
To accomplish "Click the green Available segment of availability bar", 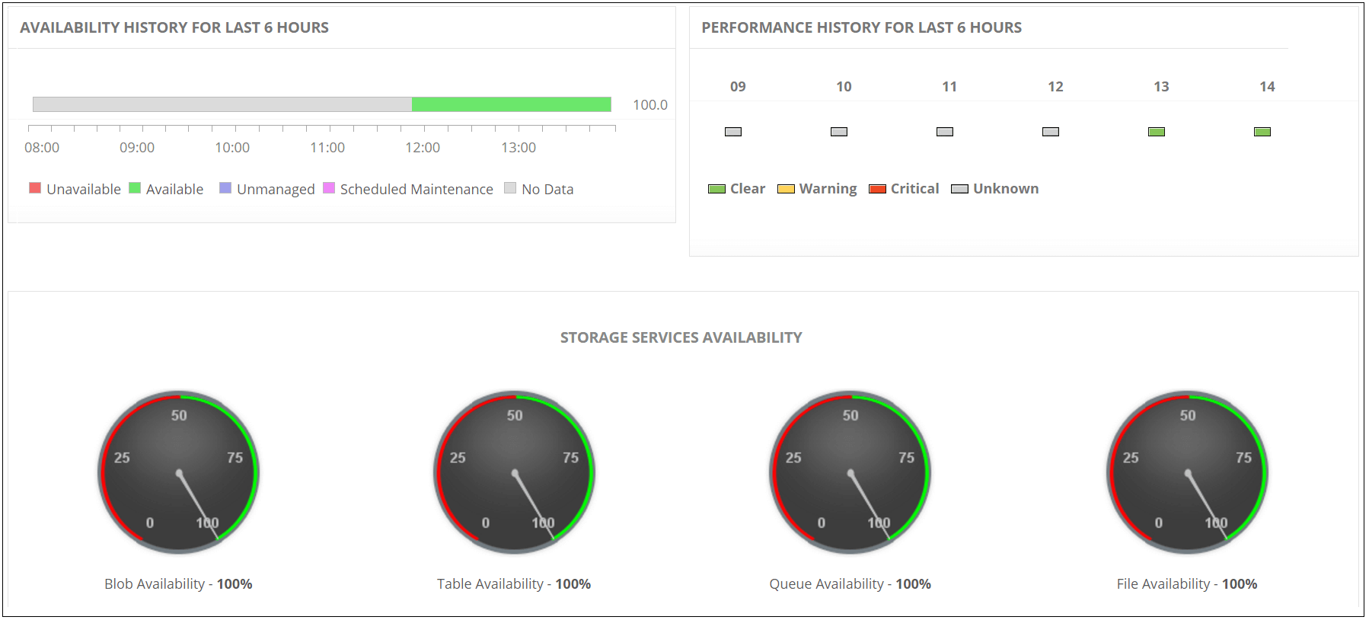I will pos(512,104).
